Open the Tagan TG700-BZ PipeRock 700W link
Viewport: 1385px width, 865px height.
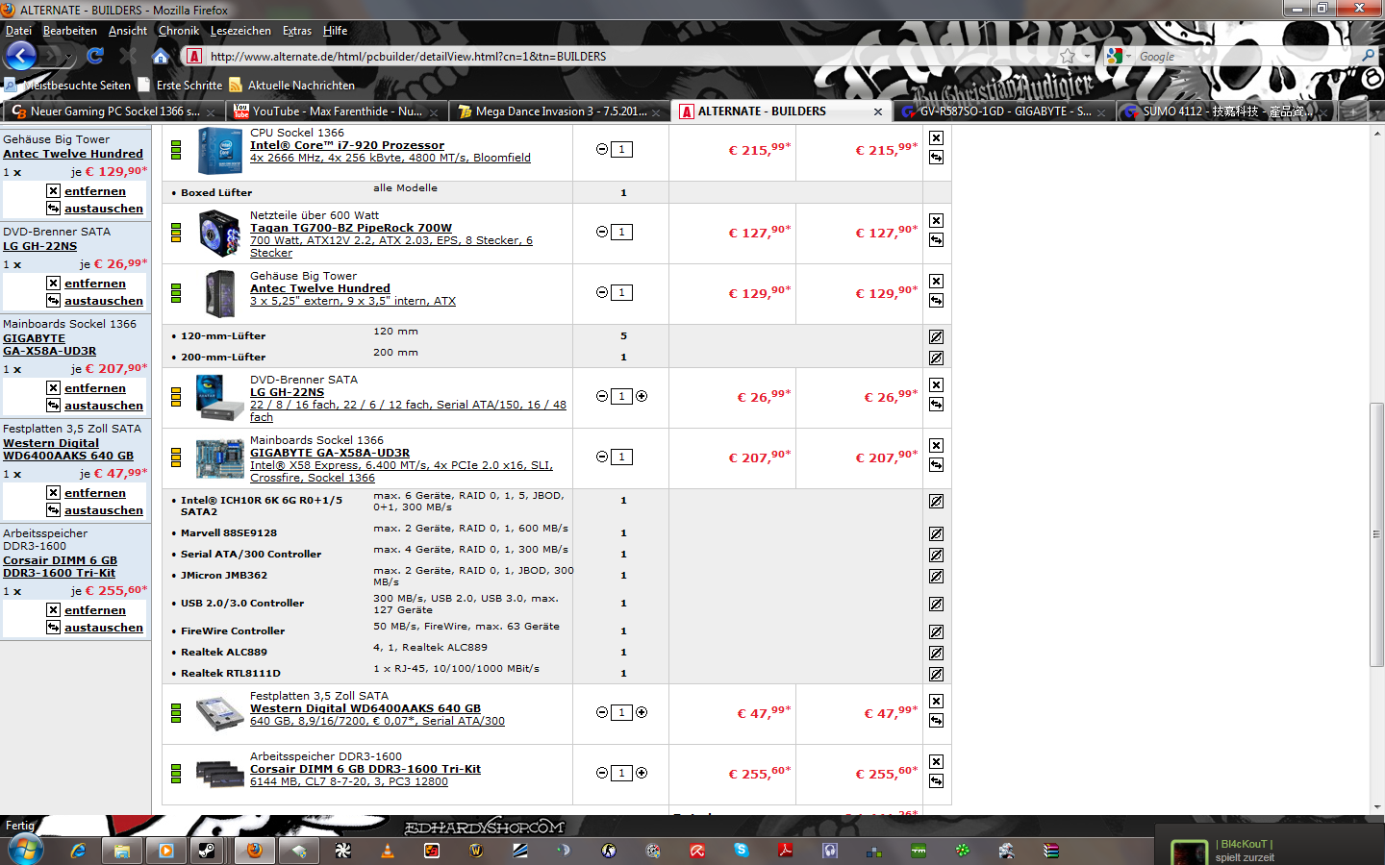click(351, 228)
